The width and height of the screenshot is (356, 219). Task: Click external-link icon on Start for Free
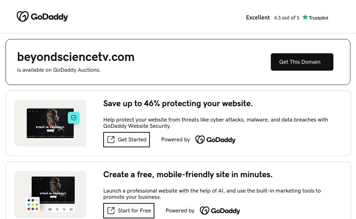pyautogui.click(x=111, y=211)
